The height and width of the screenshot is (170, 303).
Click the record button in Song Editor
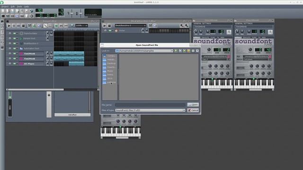coord(14,25)
